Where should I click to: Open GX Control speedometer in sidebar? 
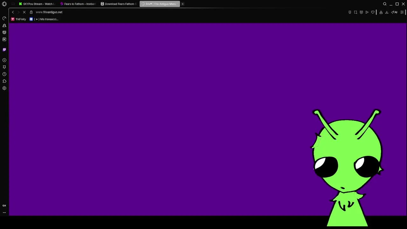click(4, 18)
